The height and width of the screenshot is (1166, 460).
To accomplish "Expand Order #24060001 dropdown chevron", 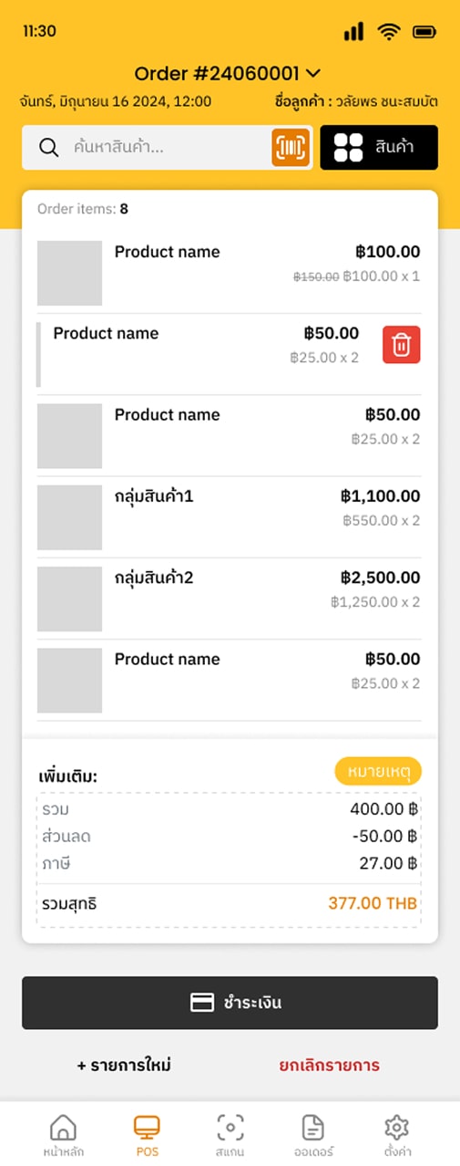I will tap(313, 73).
